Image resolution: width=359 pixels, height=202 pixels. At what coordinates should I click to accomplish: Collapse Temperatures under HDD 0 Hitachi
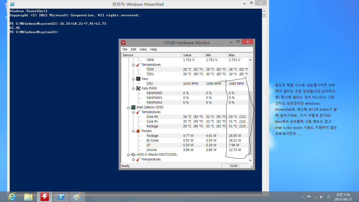[133, 159]
